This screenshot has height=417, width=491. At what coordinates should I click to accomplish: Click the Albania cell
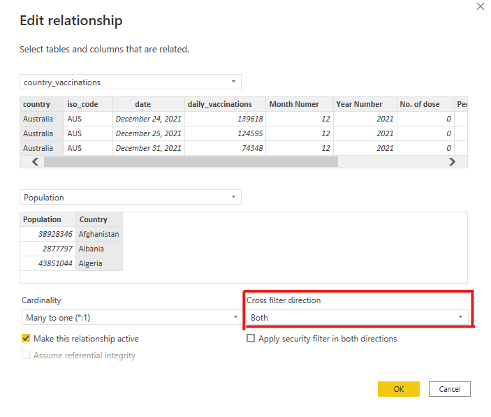click(x=99, y=249)
